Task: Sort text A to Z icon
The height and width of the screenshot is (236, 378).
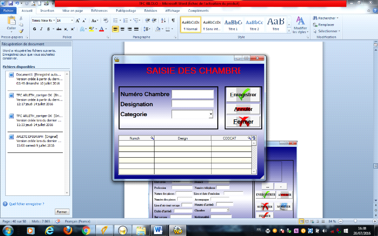Action: click(163, 21)
